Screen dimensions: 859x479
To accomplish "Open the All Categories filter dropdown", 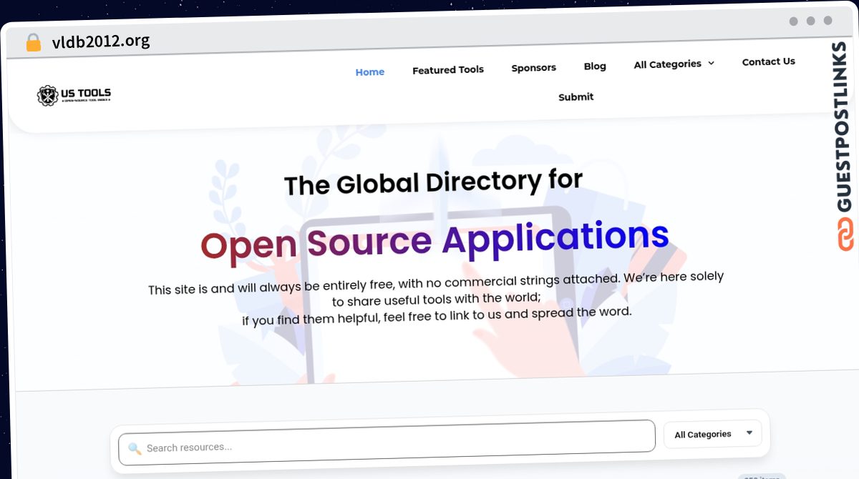I will pyautogui.click(x=713, y=433).
